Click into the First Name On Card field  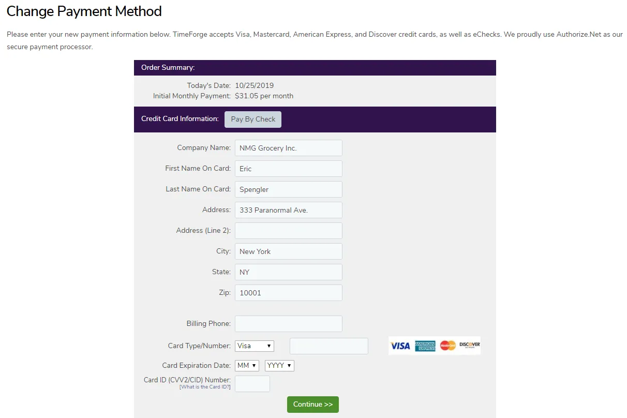289,169
